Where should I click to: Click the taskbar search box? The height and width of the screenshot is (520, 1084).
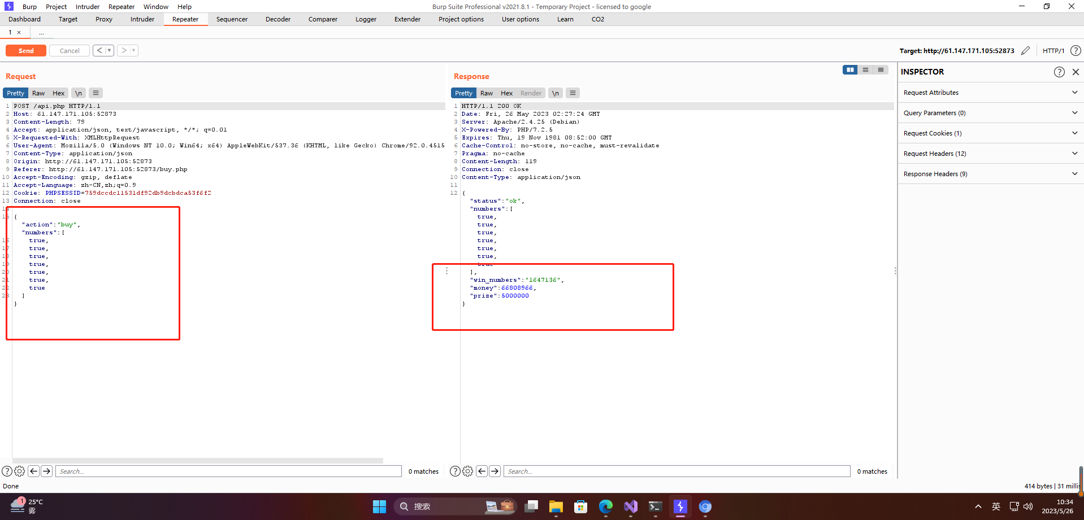click(456, 506)
